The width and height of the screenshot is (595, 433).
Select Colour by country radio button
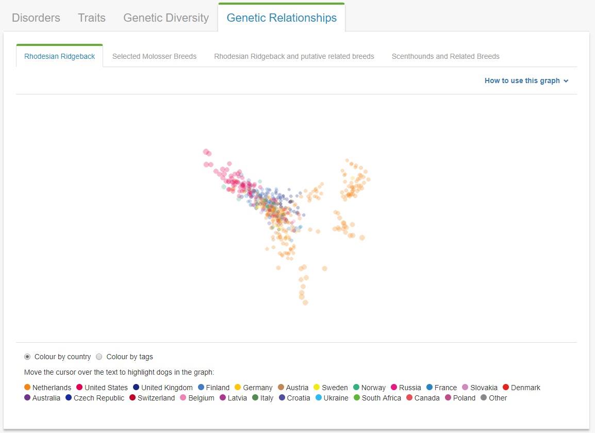point(27,357)
